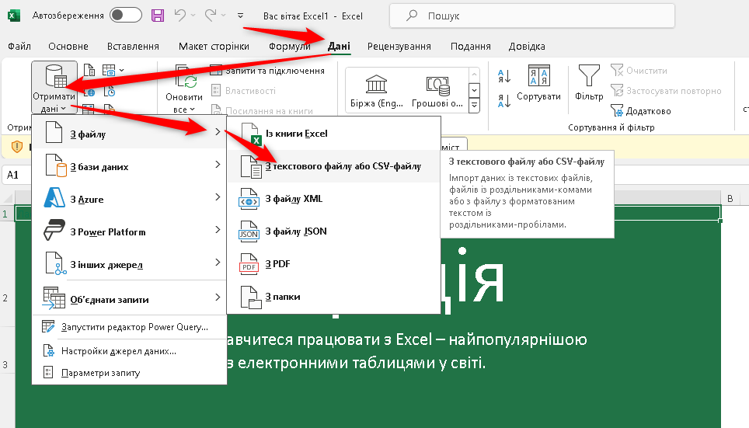Select the Біржа (Eng...) data type

coord(376,91)
